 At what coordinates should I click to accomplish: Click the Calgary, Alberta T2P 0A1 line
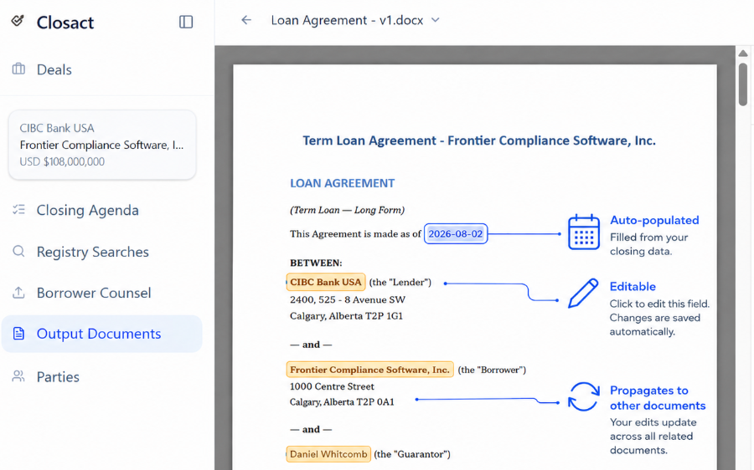(342, 402)
